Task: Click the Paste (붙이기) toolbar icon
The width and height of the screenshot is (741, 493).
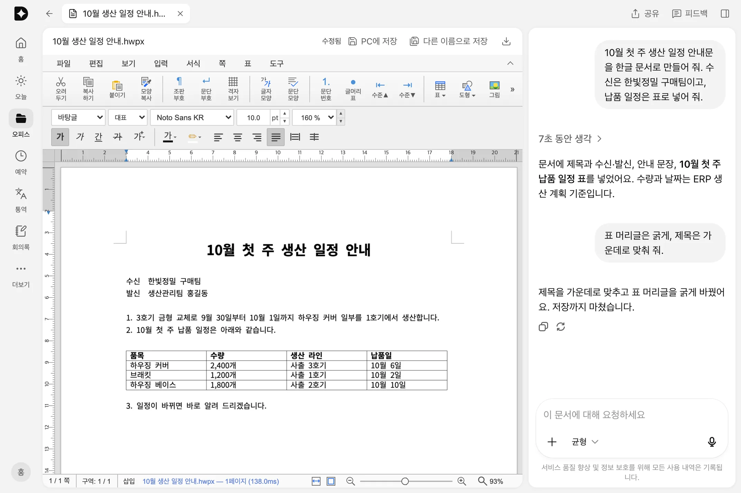Action: pyautogui.click(x=117, y=89)
